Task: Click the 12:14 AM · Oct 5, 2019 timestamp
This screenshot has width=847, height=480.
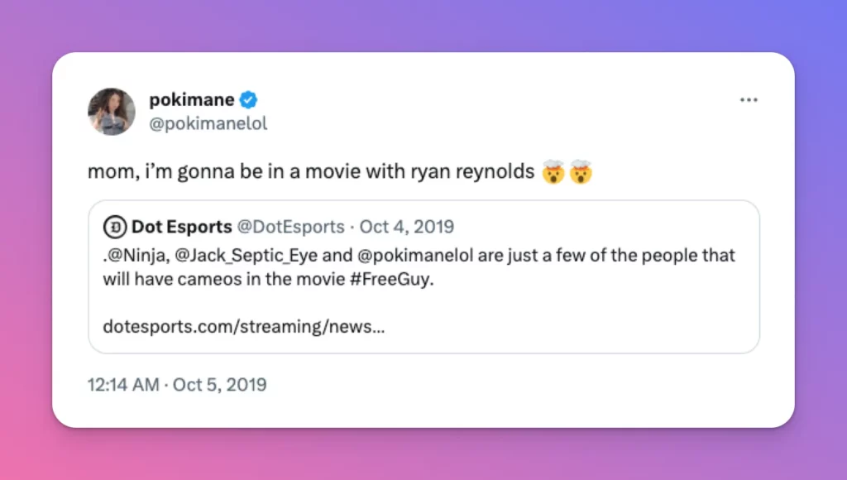Action: coord(177,385)
